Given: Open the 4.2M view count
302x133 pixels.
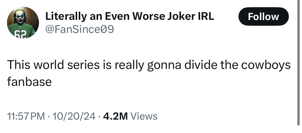Looking at the screenshot, I should pos(115,116).
